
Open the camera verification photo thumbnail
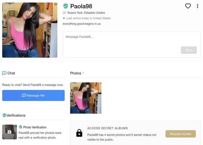pos(9,132)
